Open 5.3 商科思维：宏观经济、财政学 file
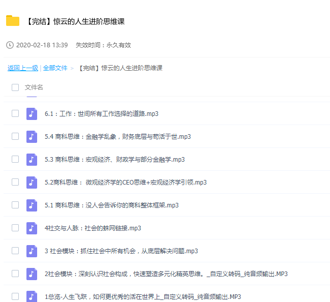This screenshot has height=302, width=330. coord(115,160)
